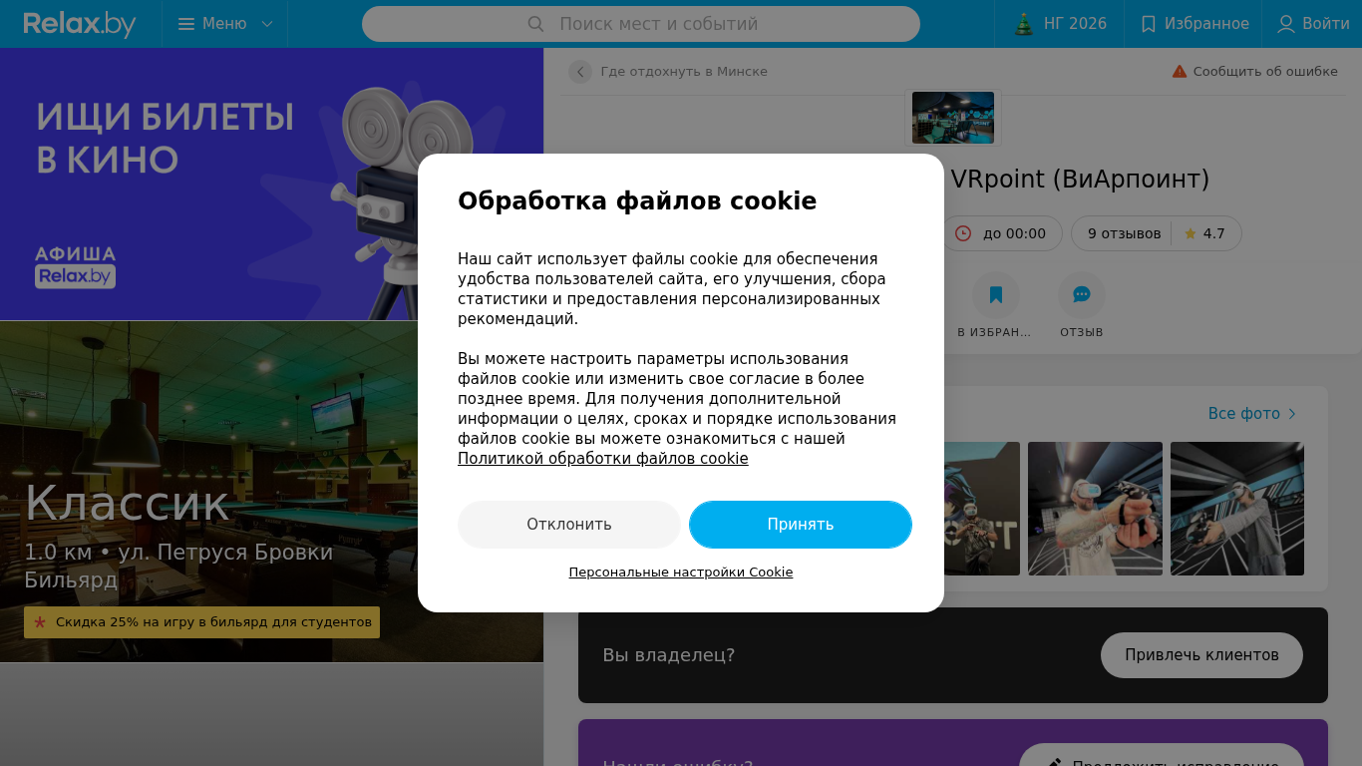1362x766 pixels.
Task: Go back via the left arrow icon
Action: pos(580,72)
